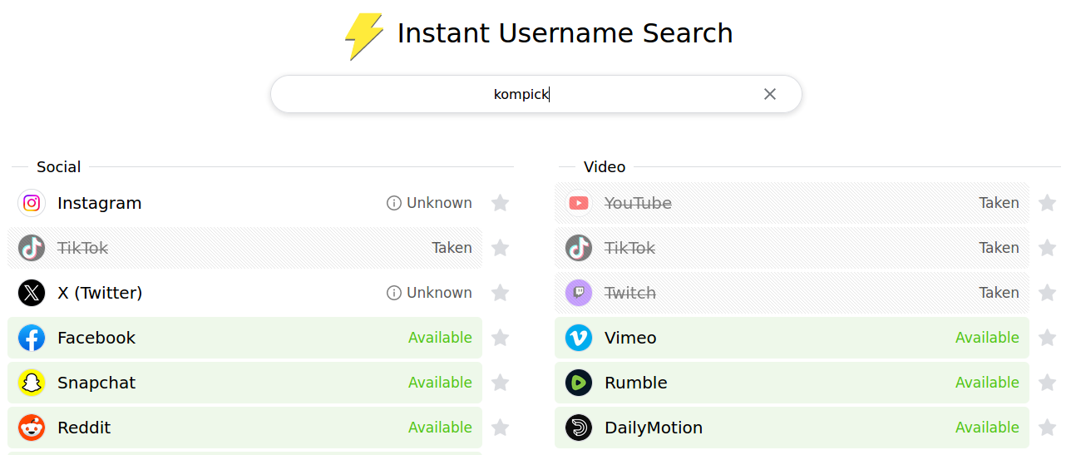The image size is (1081, 455).
Task: Click the DailyMotion logo icon
Action: click(x=579, y=428)
